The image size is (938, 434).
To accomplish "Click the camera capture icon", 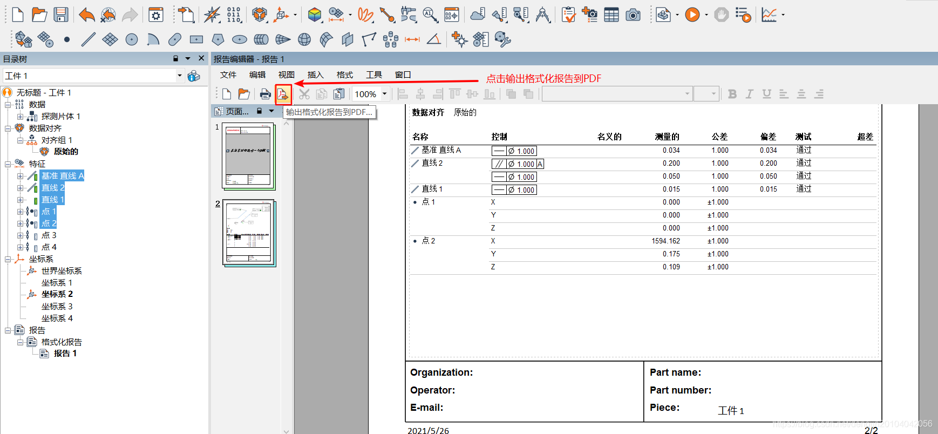I will click(633, 15).
